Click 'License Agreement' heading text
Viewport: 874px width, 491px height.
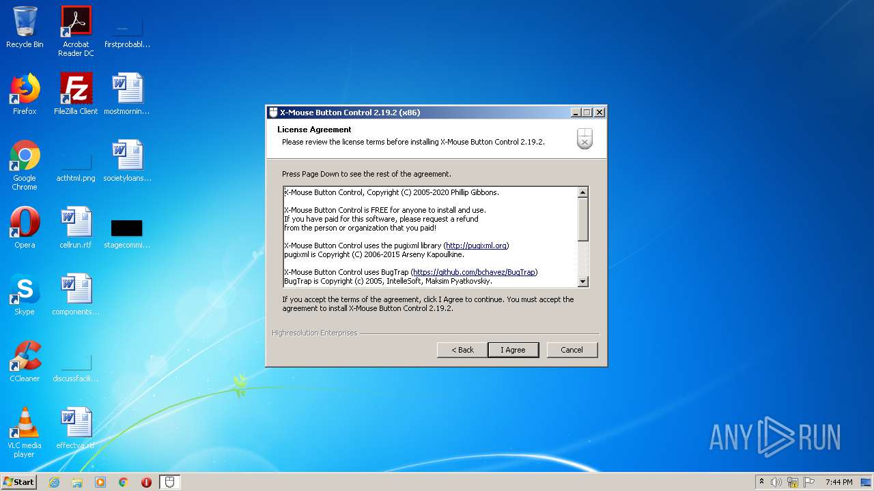point(314,130)
